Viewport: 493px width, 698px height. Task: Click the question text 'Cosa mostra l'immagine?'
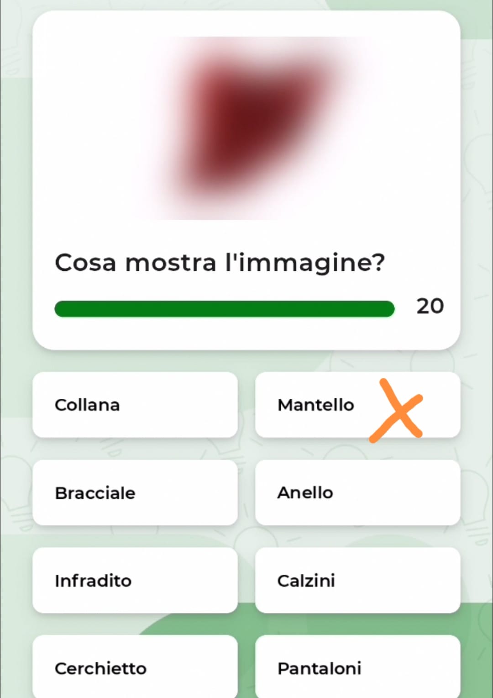tap(220, 263)
